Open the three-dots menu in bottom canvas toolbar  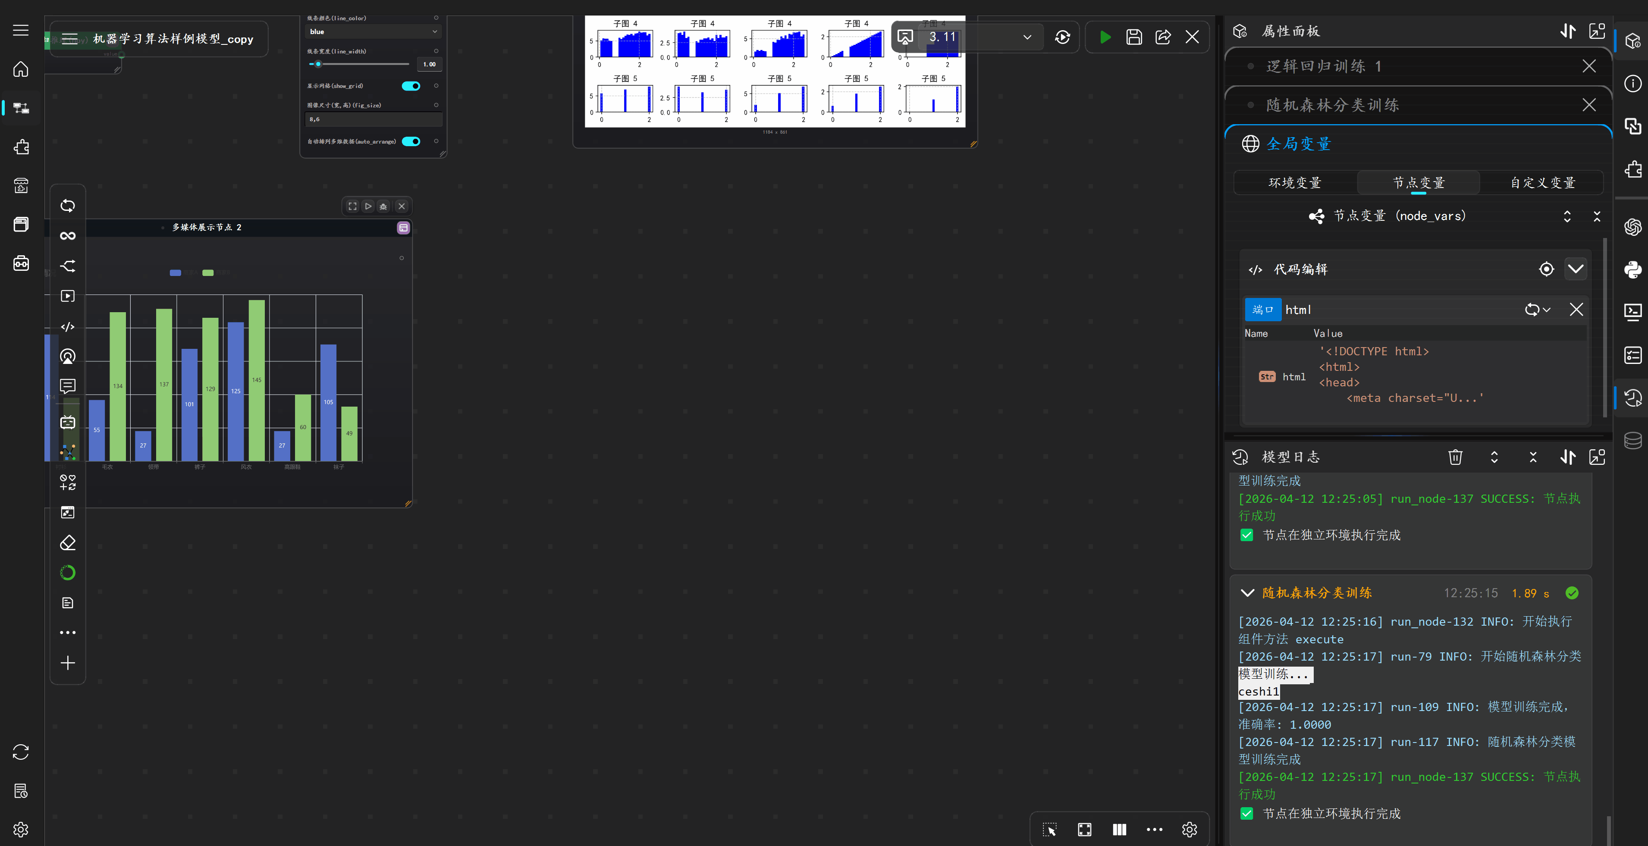click(1154, 829)
